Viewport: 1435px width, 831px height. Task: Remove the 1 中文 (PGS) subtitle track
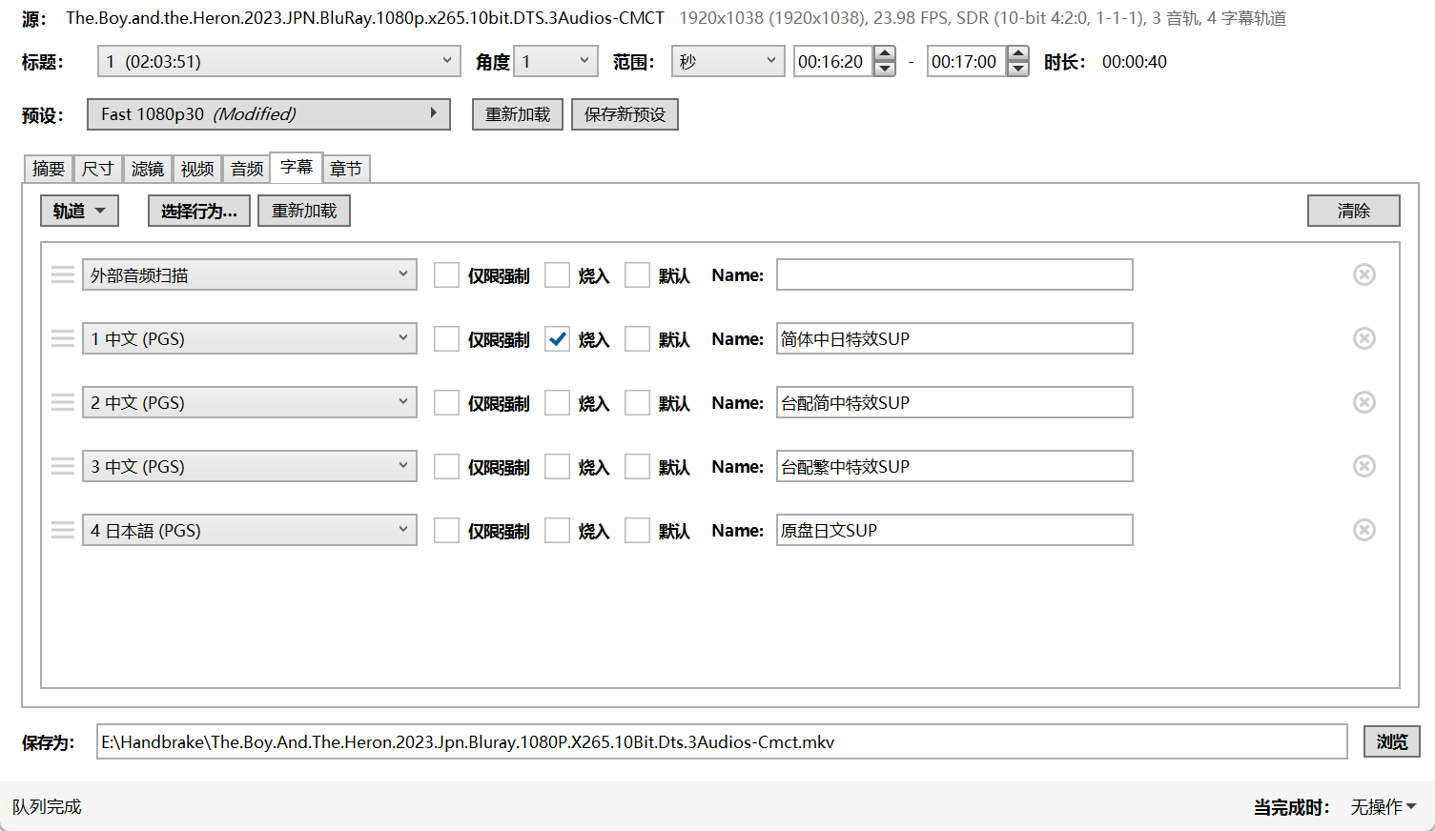pos(1363,338)
